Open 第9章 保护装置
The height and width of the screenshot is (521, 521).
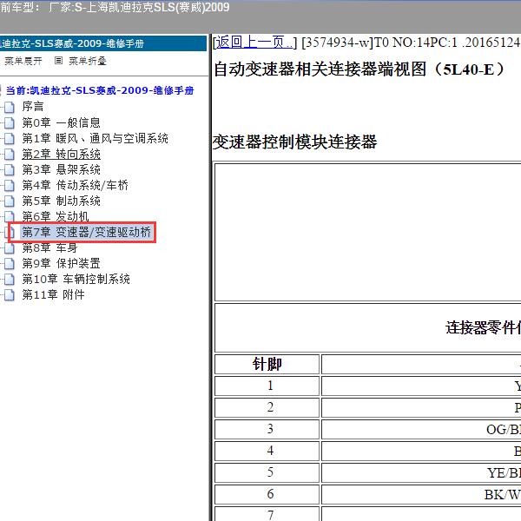(x=61, y=263)
